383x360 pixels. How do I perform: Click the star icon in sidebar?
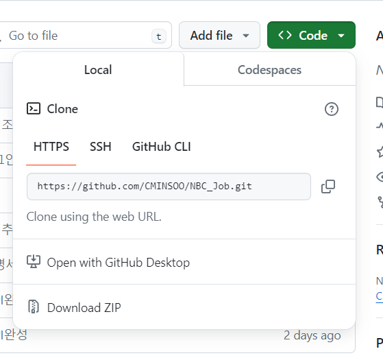click(x=380, y=152)
